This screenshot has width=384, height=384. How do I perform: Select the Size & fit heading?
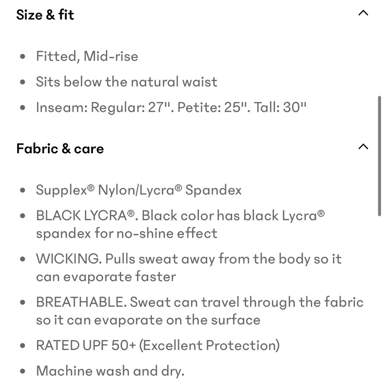click(x=45, y=15)
